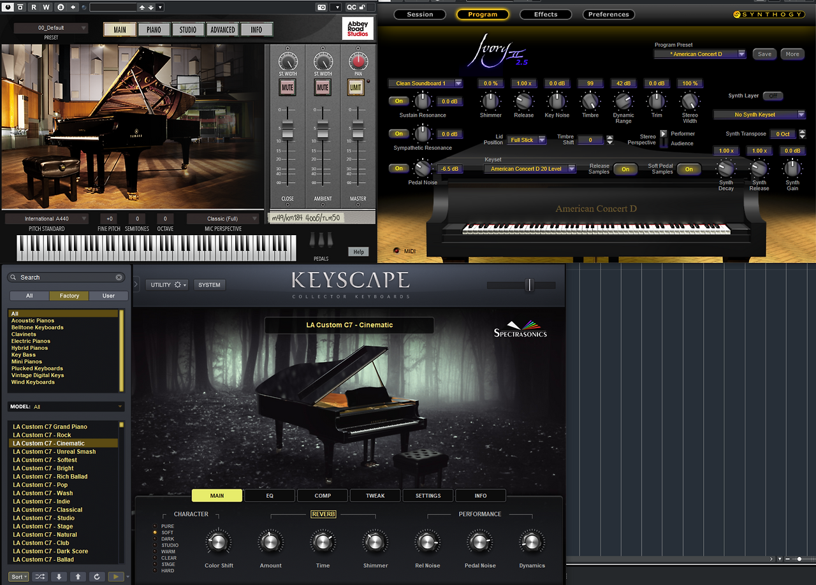Click the Shimmer knob in Ivory
Screen dimensions: 816x585
point(490,101)
